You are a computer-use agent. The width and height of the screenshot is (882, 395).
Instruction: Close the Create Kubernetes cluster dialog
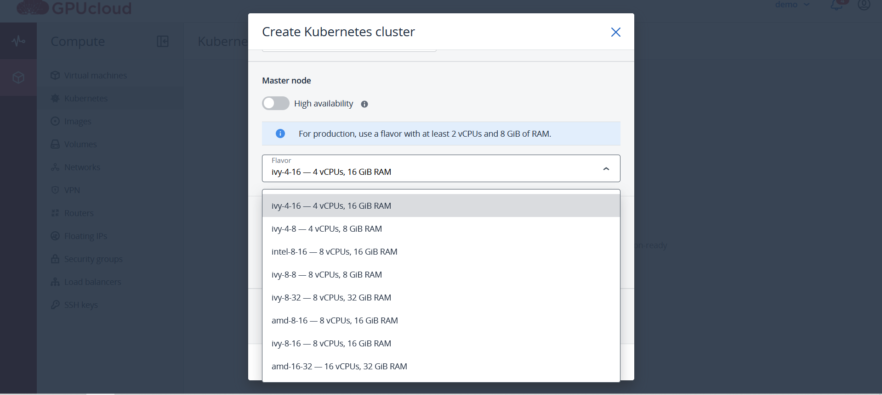click(x=615, y=32)
